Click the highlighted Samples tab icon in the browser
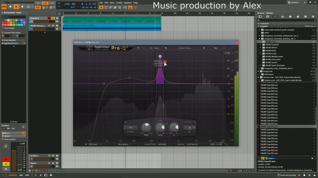 click(x=275, y=16)
